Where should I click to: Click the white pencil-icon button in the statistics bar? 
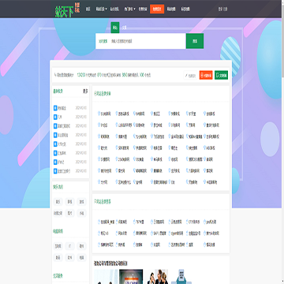(x=190, y=76)
